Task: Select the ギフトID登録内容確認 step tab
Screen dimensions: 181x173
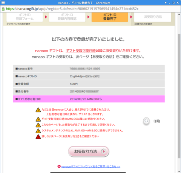Action: tap(67, 17)
